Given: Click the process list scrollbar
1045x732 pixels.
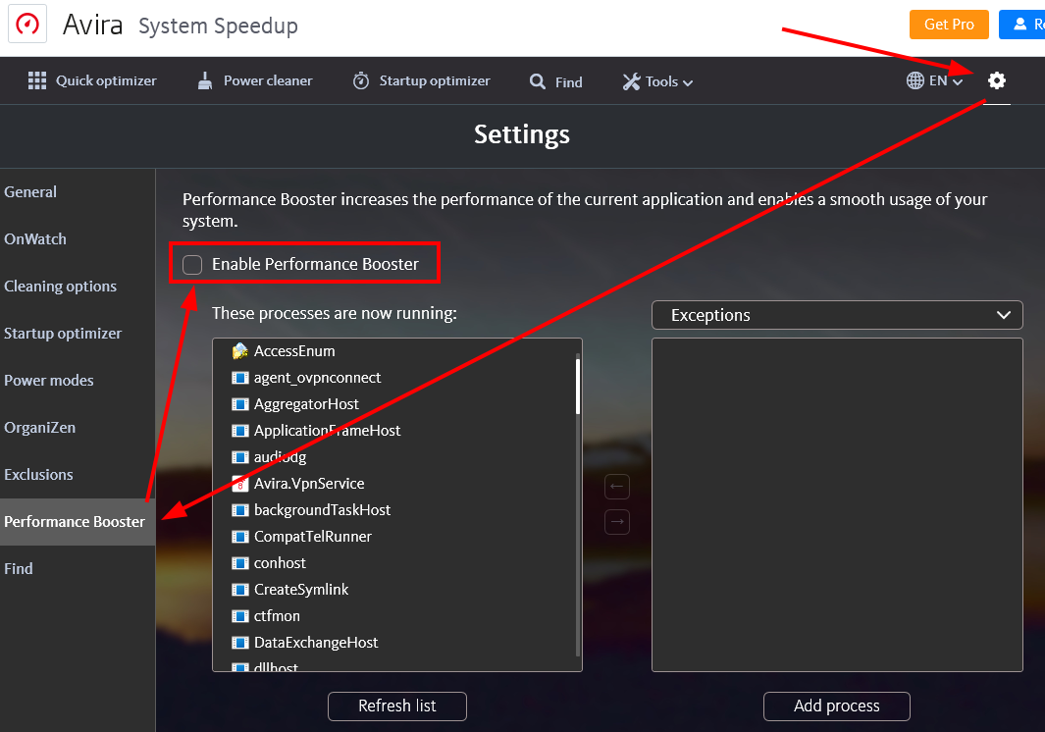Looking at the screenshot, I should click(x=578, y=388).
